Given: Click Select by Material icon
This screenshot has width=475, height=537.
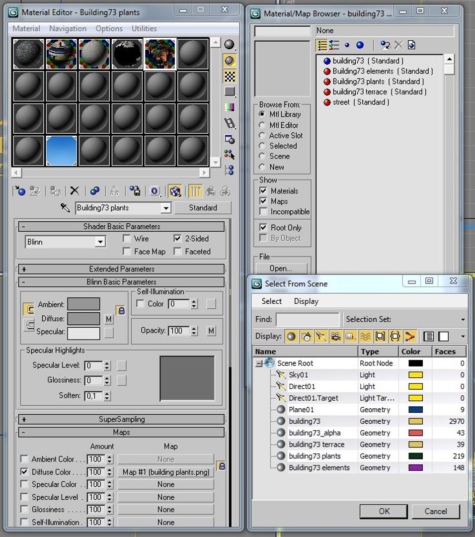Looking at the screenshot, I should click(229, 155).
